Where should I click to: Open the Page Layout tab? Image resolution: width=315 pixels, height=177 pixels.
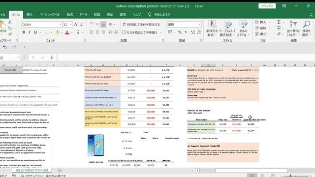(49, 15)
